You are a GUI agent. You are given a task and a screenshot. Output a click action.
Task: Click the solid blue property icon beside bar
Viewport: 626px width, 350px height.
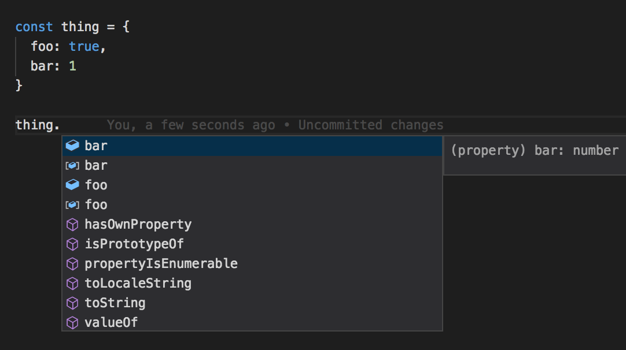[x=72, y=146]
